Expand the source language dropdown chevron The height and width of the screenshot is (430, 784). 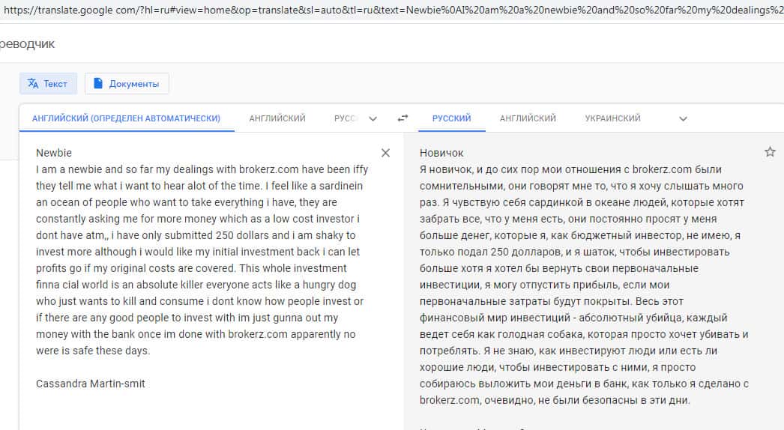pos(373,118)
